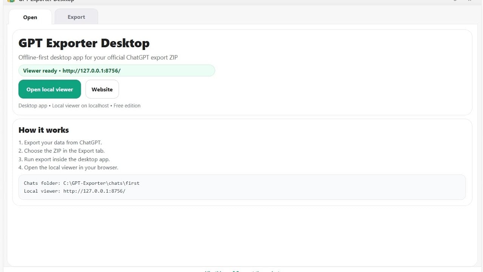
Task: Click the Local viewer URL line
Action: pyautogui.click(x=75, y=191)
